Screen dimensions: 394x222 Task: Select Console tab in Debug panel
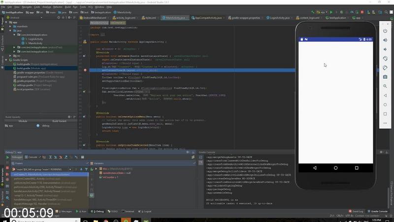coord(31,157)
